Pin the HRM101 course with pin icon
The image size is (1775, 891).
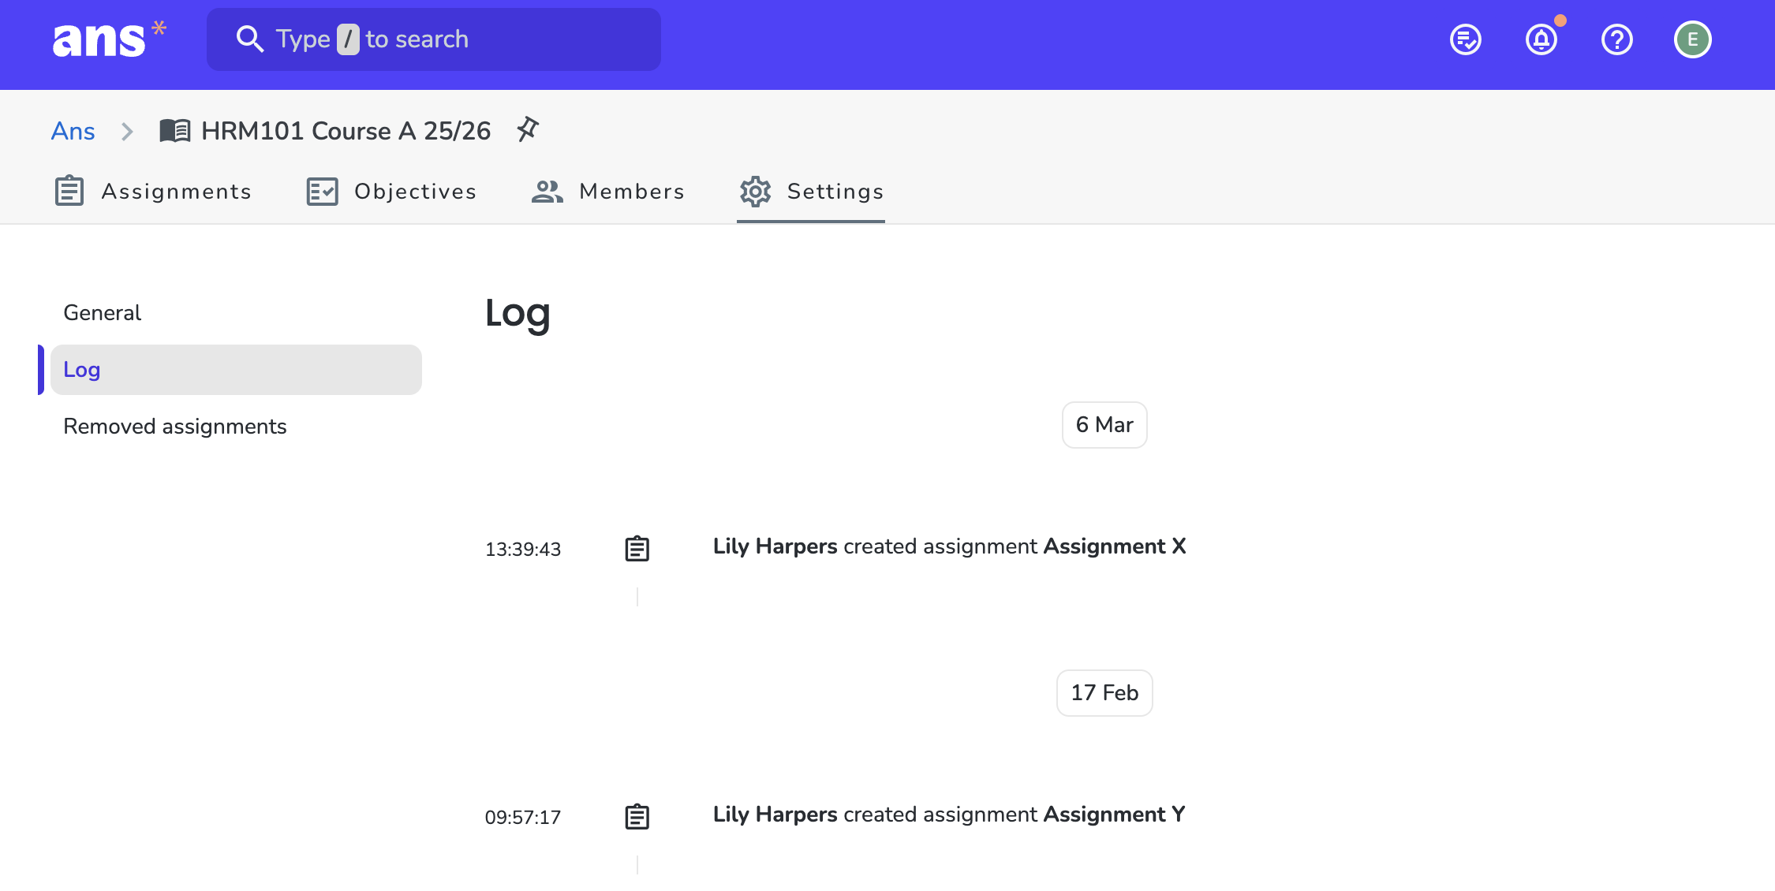[x=528, y=129]
